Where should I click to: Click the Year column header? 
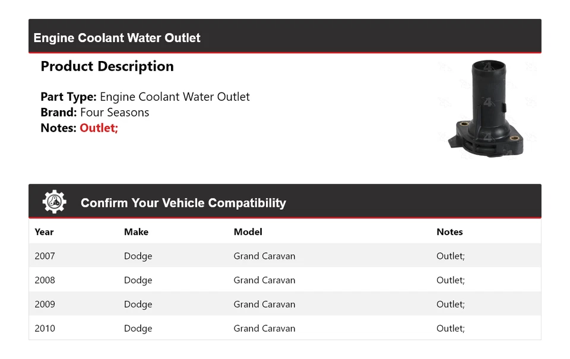[44, 232]
